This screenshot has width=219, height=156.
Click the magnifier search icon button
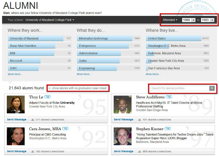pos(212,88)
